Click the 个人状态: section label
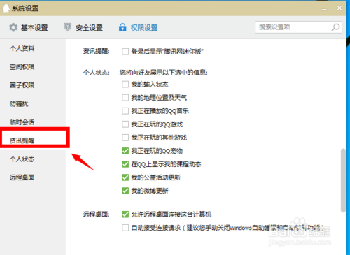350x255 pixels. (96, 73)
